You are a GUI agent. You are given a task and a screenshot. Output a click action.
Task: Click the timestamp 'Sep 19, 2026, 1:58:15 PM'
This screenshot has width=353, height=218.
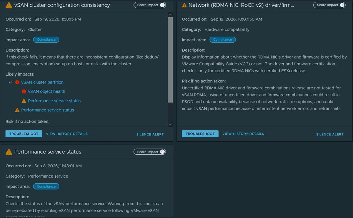58,19
